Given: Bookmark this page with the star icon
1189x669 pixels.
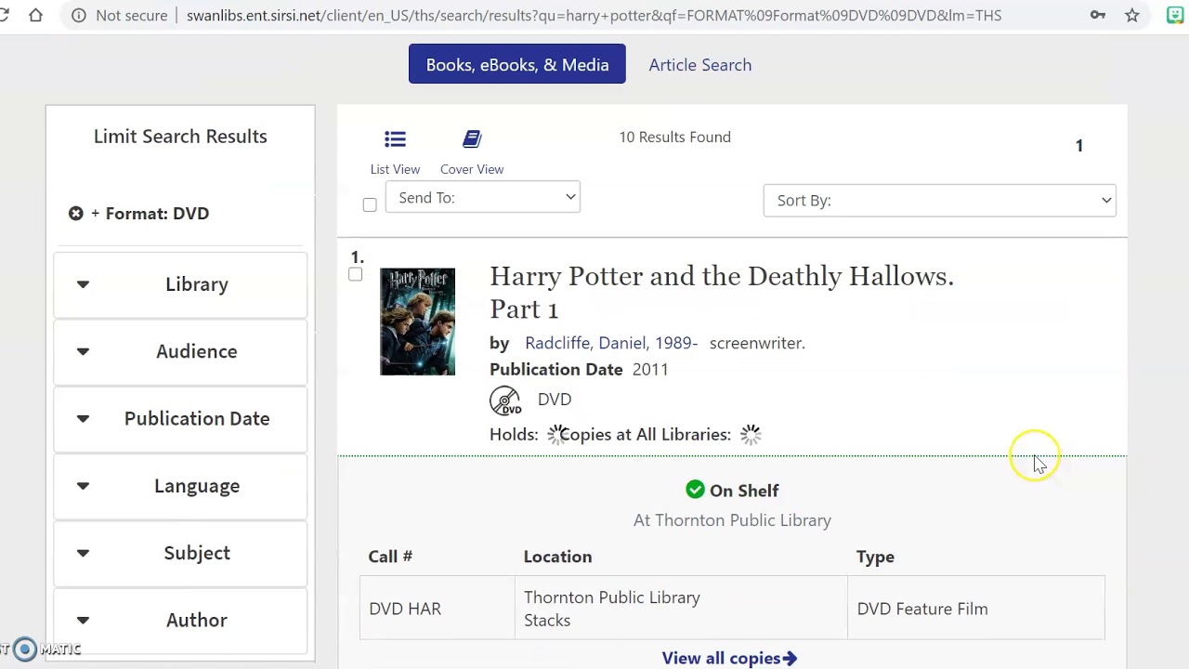Looking at the screenshot, I should pyautogui.click(x=1132, y=15).
